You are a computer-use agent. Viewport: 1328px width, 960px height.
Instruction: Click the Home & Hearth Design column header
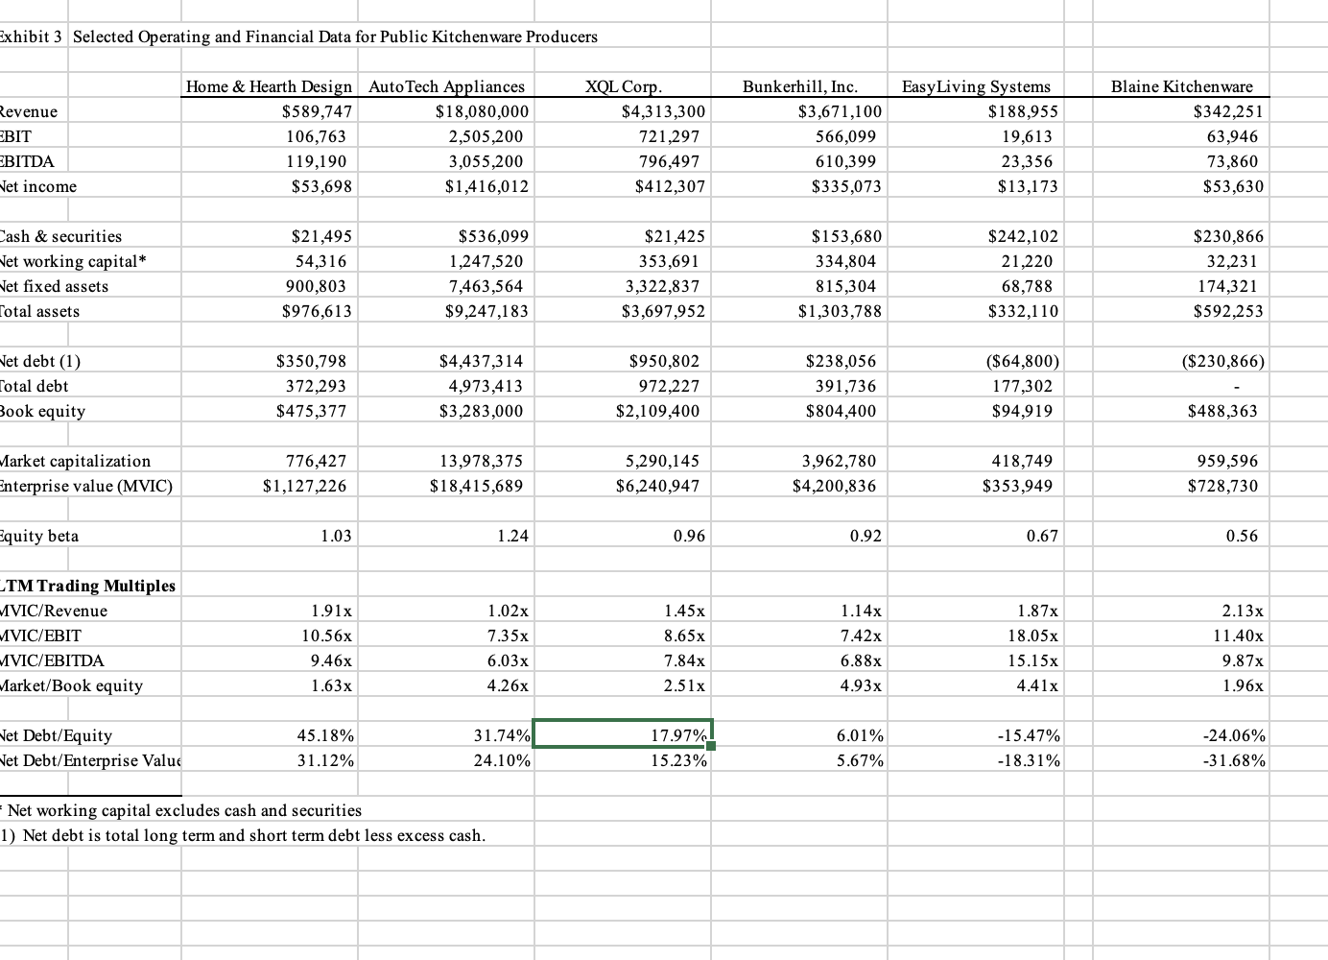click(269, 86)
